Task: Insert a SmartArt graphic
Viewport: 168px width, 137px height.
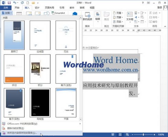Action: coord(58,13)
